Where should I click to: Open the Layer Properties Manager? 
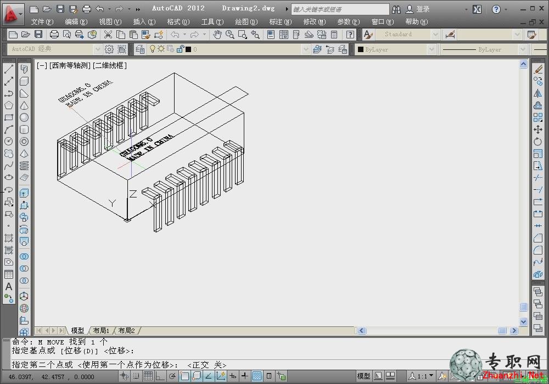140,49
